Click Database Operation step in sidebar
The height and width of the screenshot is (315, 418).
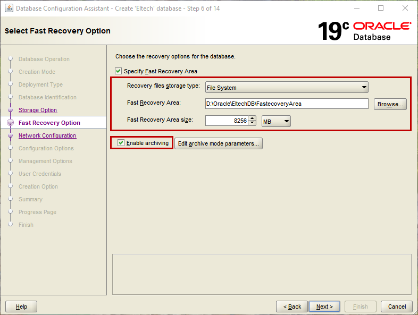(44, 59)
